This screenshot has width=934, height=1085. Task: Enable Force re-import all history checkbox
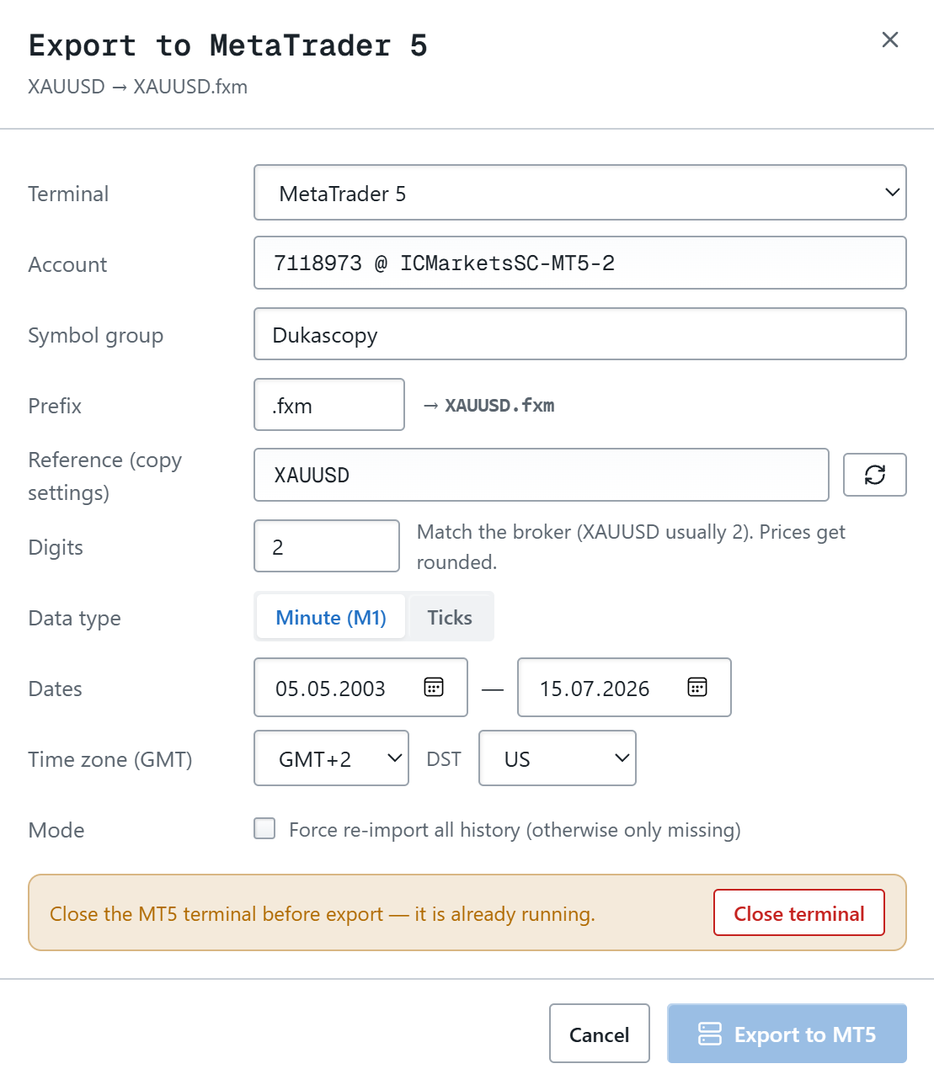(x=264, y=828)
